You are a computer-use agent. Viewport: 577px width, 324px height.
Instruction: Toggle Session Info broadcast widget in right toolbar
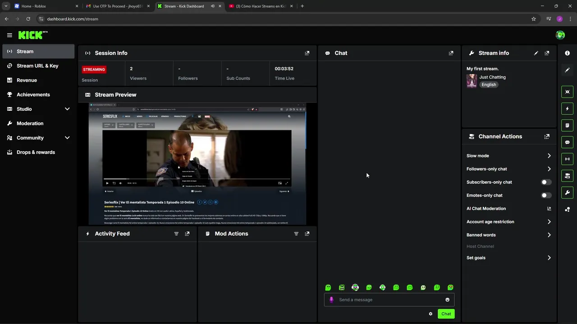click(x=567, y=159)
